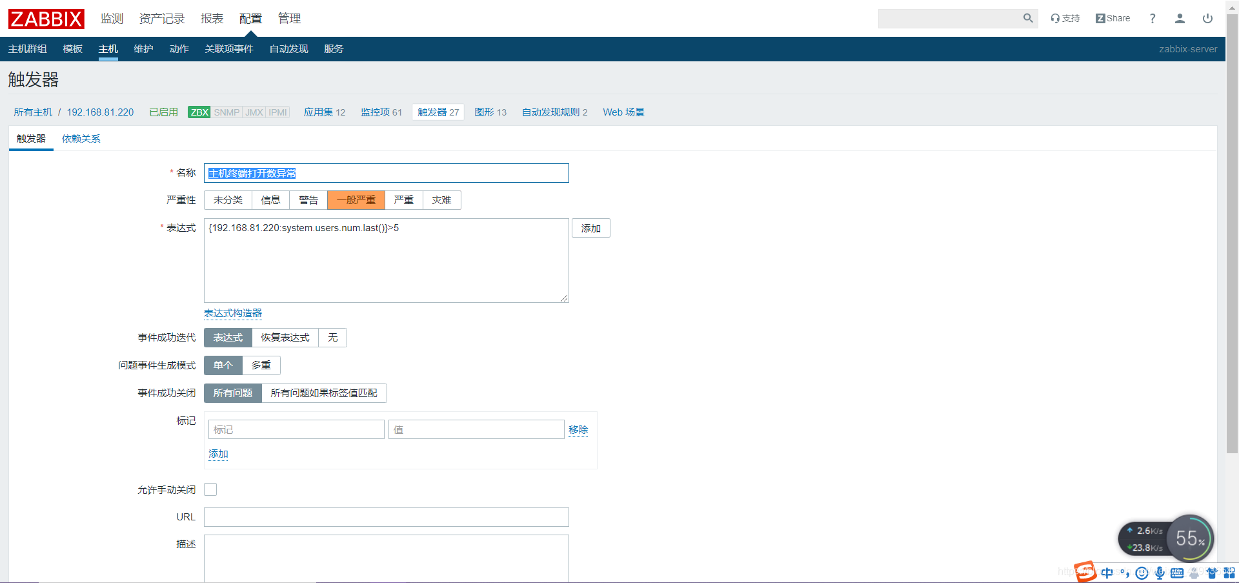Enable the 允许手动关闭 checkbox

pyautogui.click(x=210, y=489)
